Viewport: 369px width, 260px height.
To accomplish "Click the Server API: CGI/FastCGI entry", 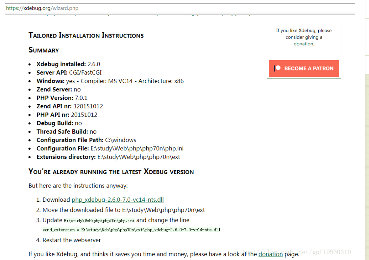I will pyautogui.click(x=69, y=72).
